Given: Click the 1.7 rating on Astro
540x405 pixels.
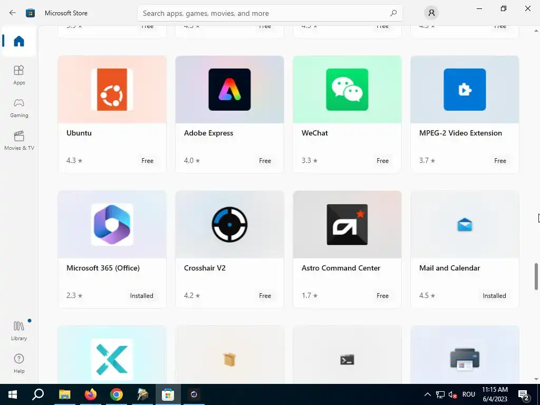Looking at the screenshot, I should click(x=310, y=295).
